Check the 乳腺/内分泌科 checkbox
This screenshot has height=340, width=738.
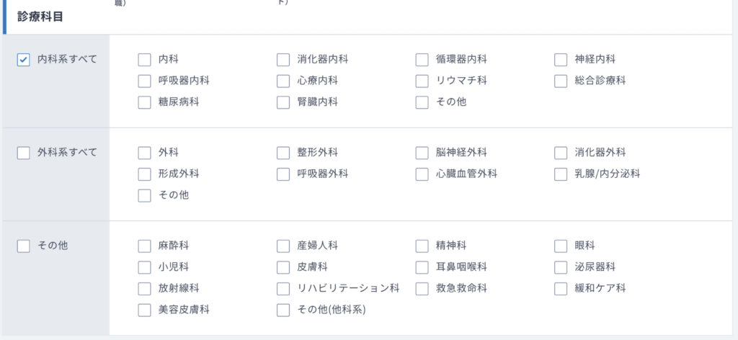pyautogui.click(x=561, y=174)
